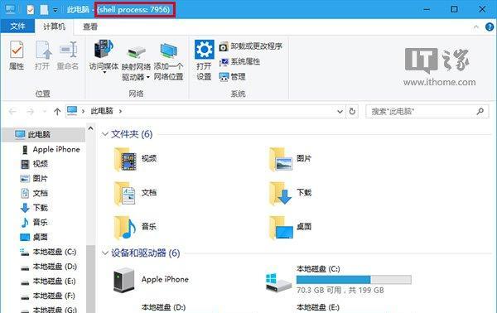Go back with the left arrow
The image size is (497, 313).
[x=12, y=112]
